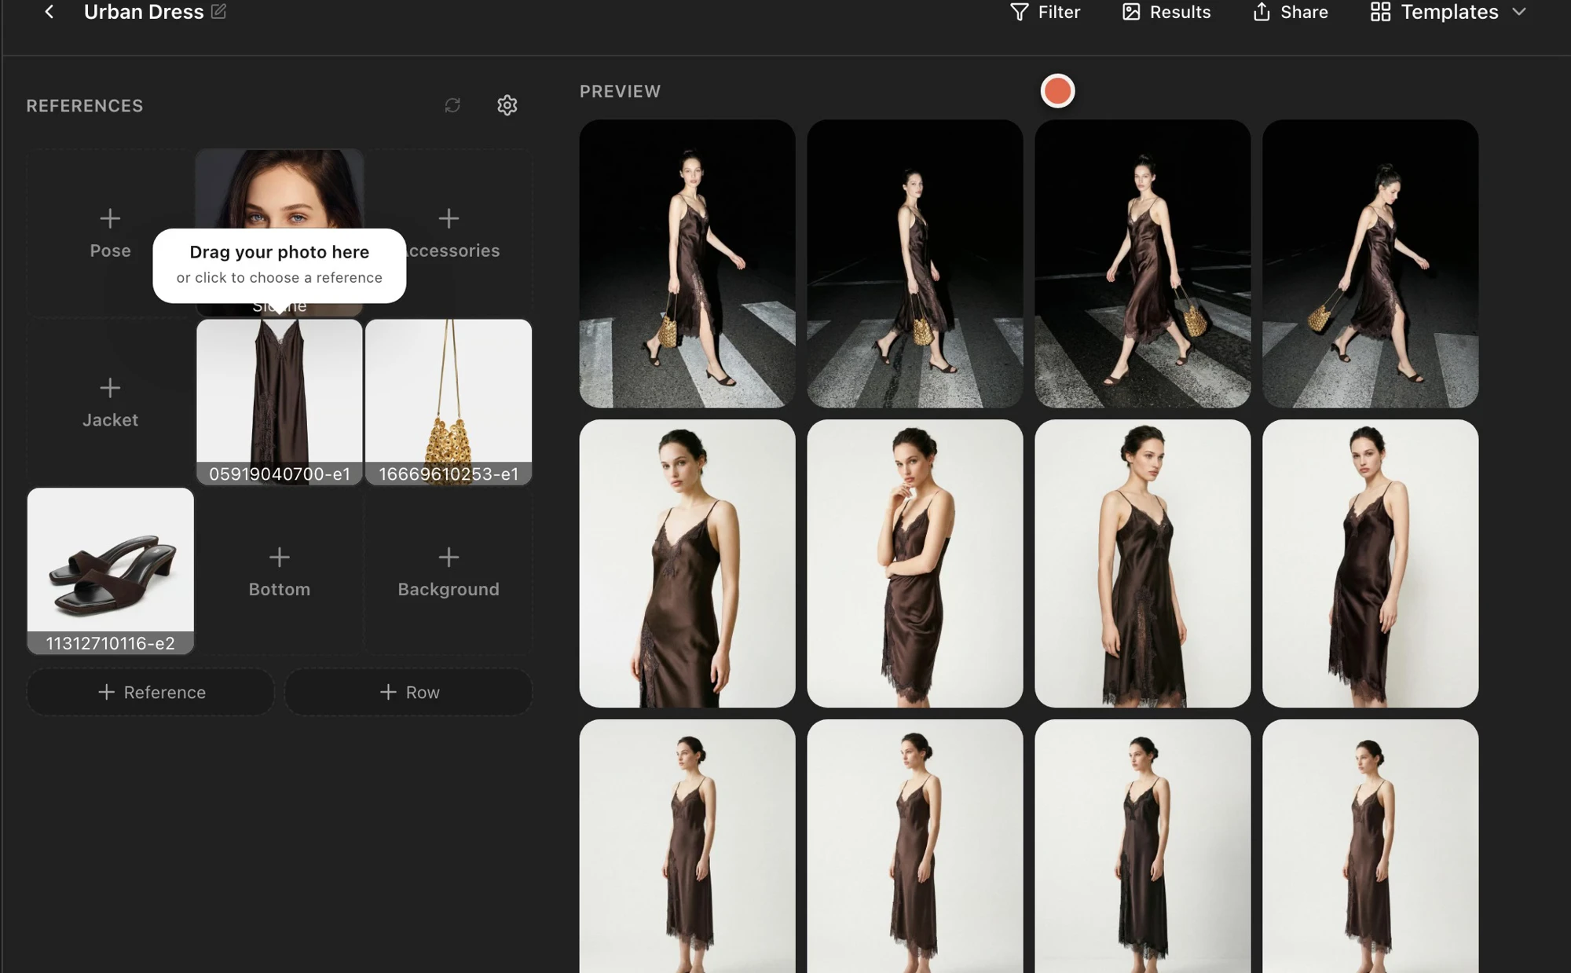
Task: Select the gold bag reference 16669610253-e1
Action: 449,402
